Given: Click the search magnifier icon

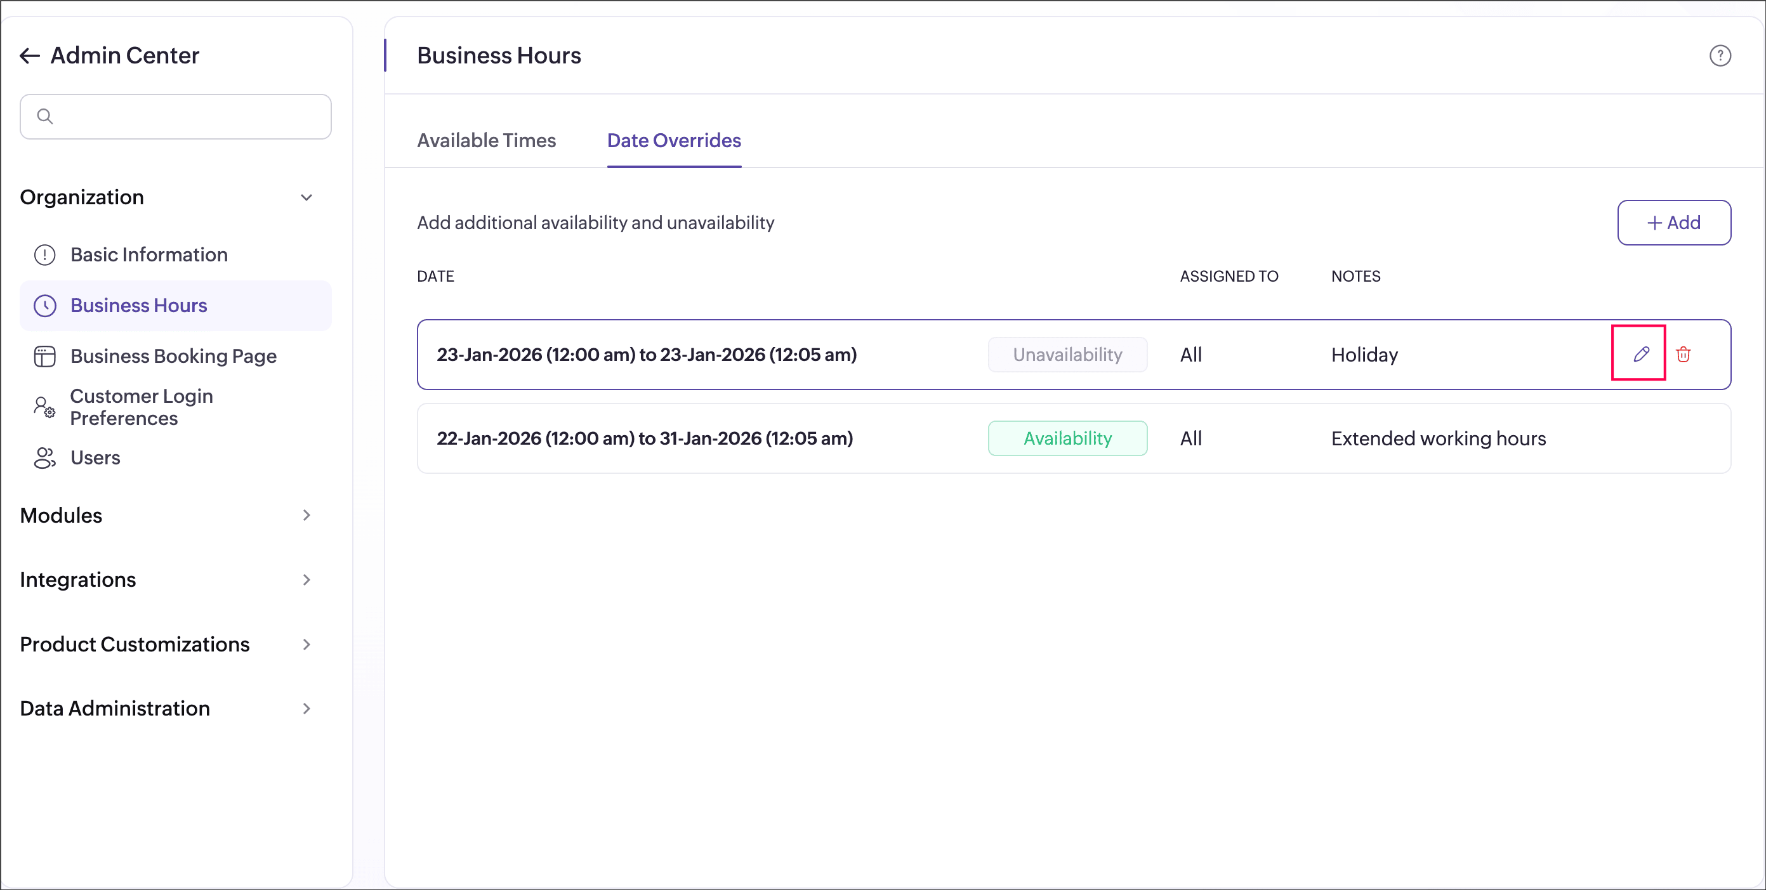Looking at the screenshot, I should pos(45,117).
